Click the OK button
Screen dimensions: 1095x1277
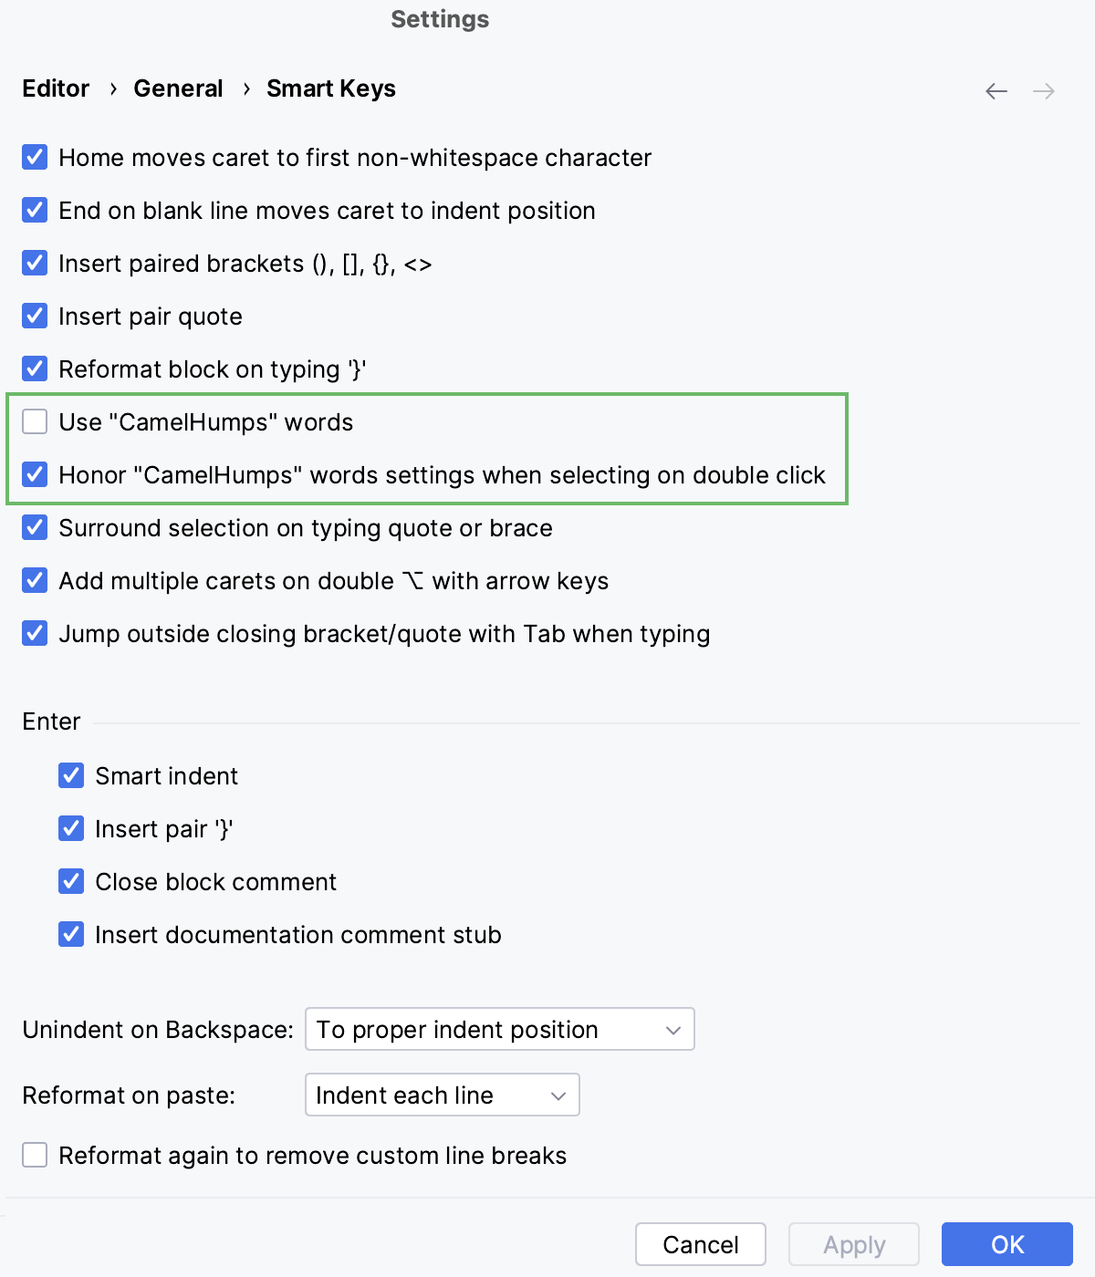tap(1006, 1244)
